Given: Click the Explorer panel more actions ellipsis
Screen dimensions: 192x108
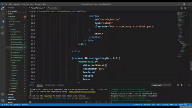Looking at the screenshot, I should pos(24,8).
